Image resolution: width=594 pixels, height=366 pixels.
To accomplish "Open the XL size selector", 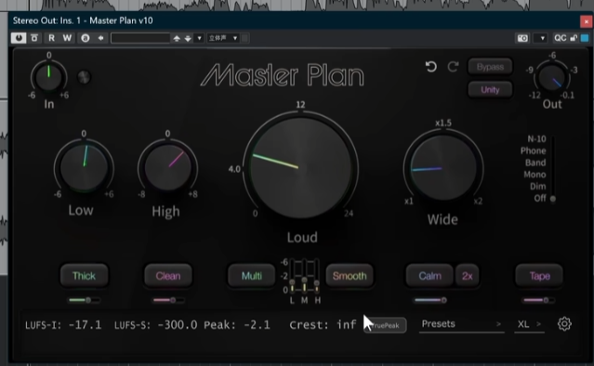I will pyautogui.click(x=529, y=324).
